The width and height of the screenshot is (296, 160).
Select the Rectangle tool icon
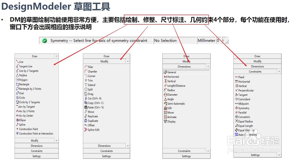tap(17, 84)
